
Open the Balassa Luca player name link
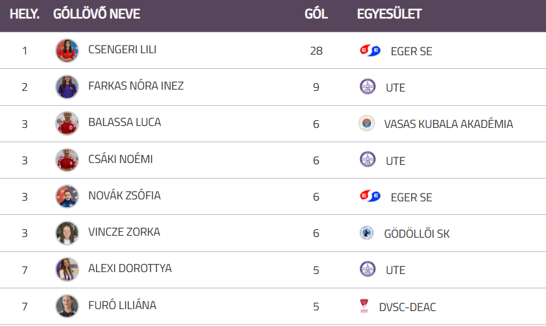125,122
